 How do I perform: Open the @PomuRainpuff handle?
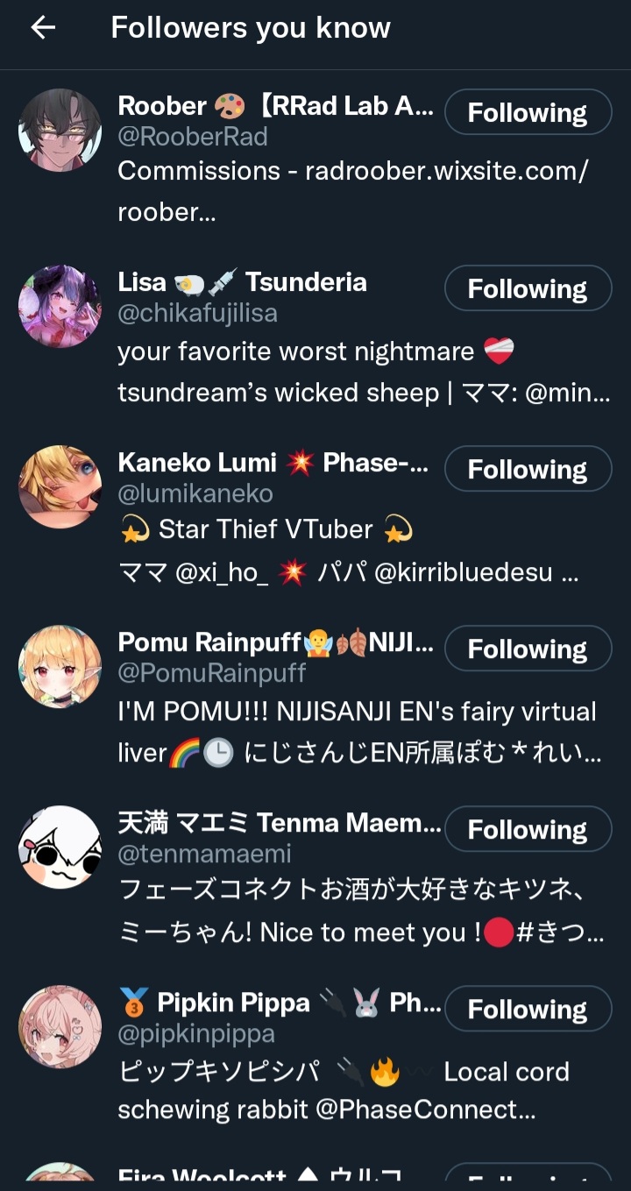coord(212,673)
